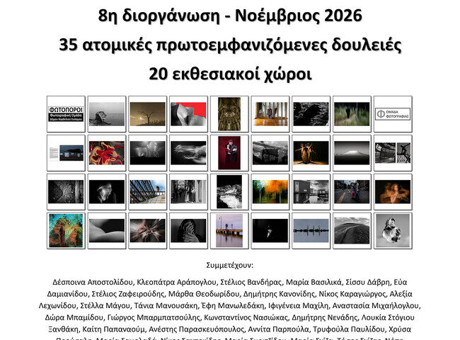Select the black-and-white buildings by water photo

point(311,192)
